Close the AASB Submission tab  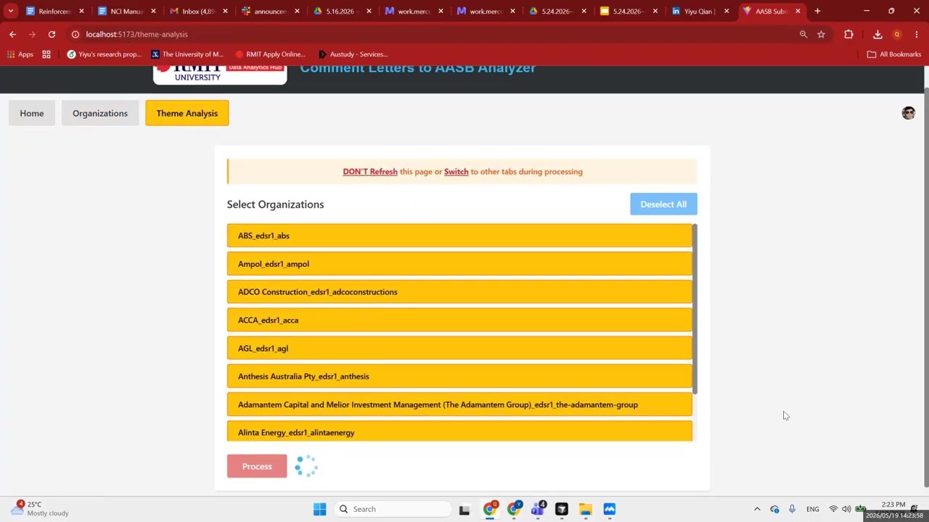click(x=798, y=11)
